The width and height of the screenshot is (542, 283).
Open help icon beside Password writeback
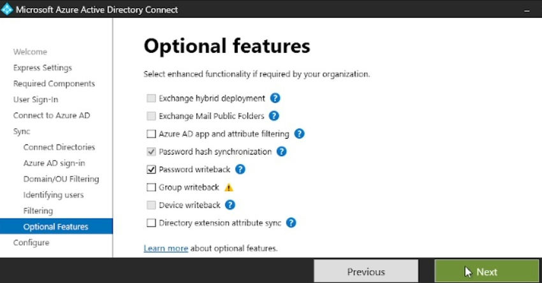click(x=240, y=170)
